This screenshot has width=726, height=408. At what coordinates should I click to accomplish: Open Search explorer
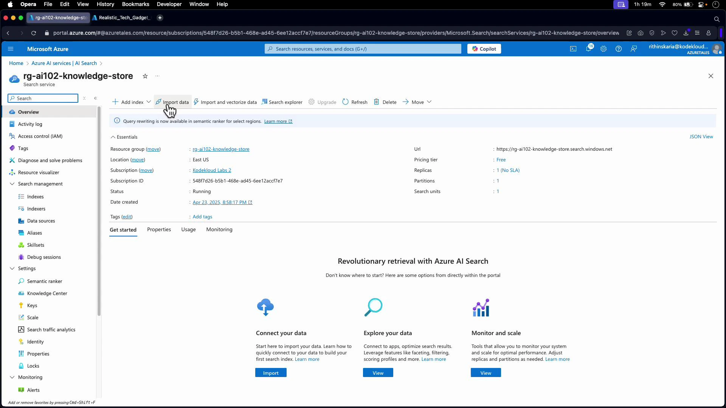point(285,102)
